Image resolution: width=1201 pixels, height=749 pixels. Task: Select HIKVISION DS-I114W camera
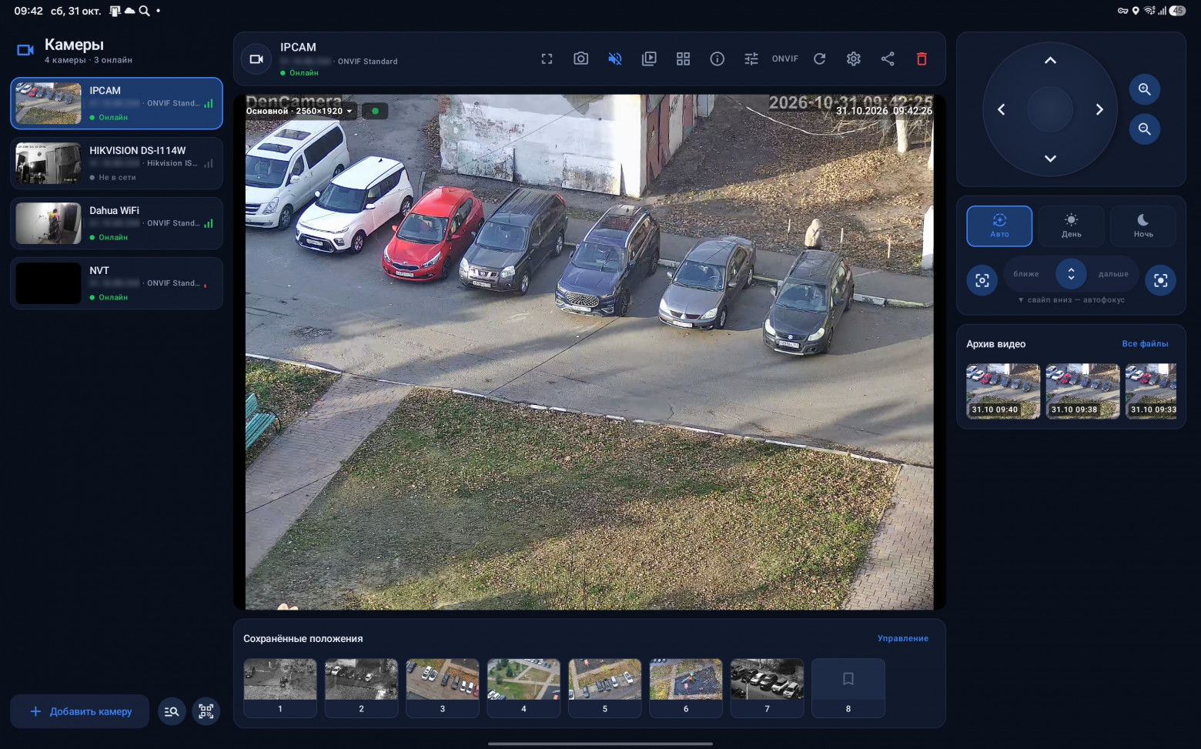pos(116,163)
